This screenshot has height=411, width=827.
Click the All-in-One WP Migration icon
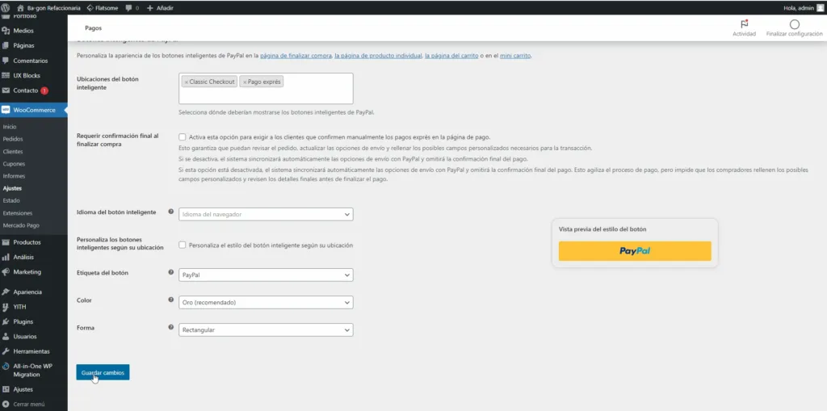[x=6, y=366]
